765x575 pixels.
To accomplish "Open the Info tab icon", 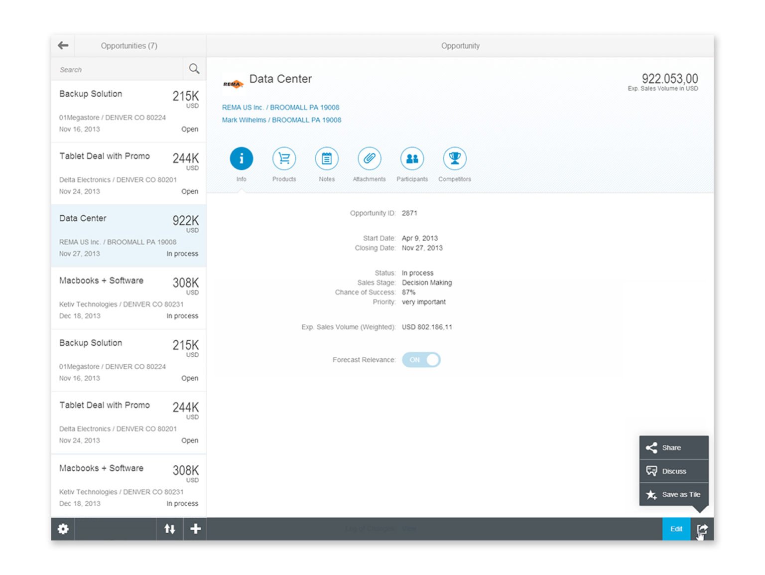I will pyautogui.click(x=242, y=158).
